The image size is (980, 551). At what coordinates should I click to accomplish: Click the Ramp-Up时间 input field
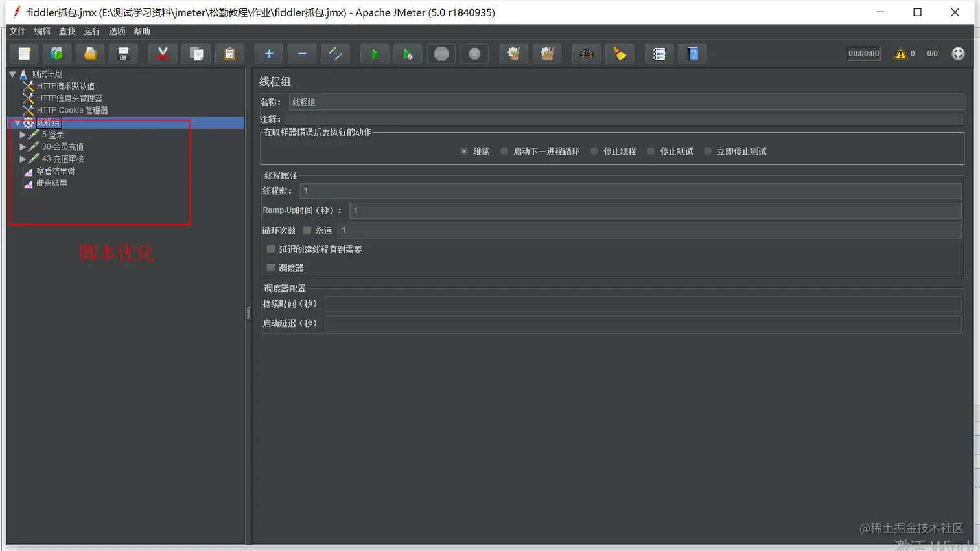pyautogui.click(x=655, y=210)
